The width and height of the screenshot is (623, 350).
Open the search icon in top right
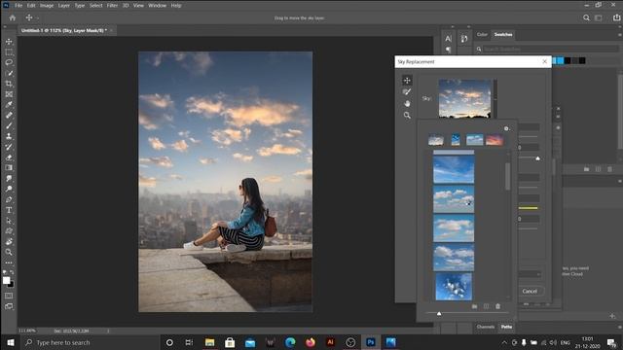coord(586,17)
